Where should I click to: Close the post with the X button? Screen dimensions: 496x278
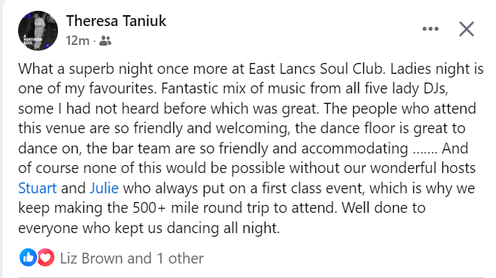click(466, 29)
